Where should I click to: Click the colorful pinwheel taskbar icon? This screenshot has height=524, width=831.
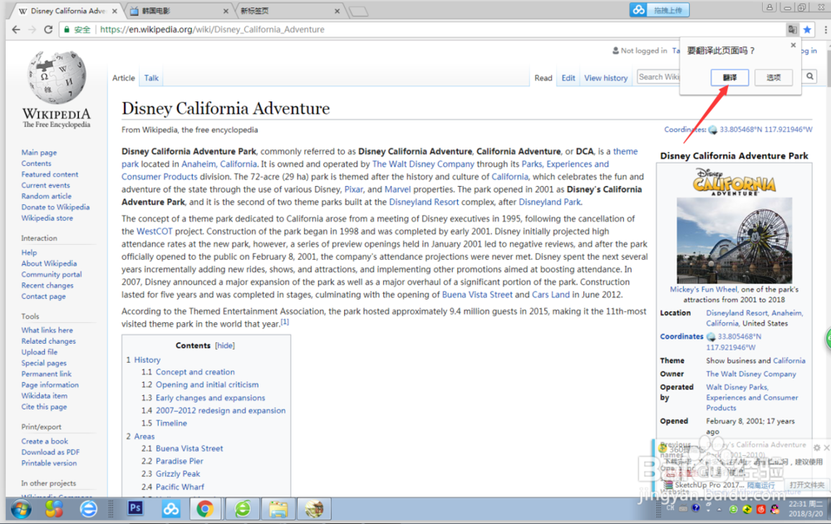click(54, 509)
